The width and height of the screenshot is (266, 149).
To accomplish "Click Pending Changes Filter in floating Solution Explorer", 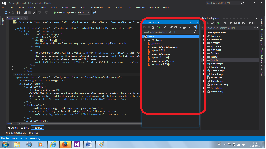I will pos(165,27).
